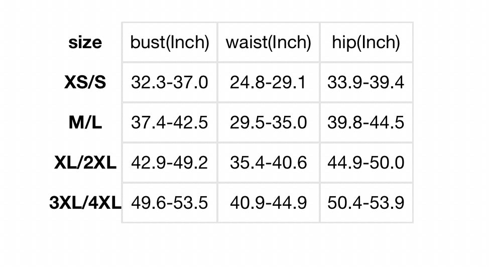This screenshot has height=267, width=489.
Task: Click the bust(Inch) column header
Action: [x=170, y=43]
